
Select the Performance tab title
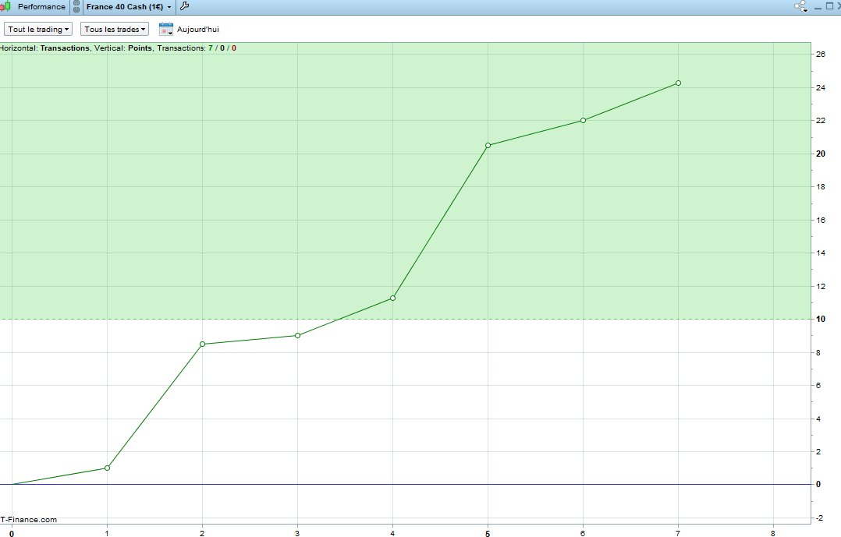(41, 7)
